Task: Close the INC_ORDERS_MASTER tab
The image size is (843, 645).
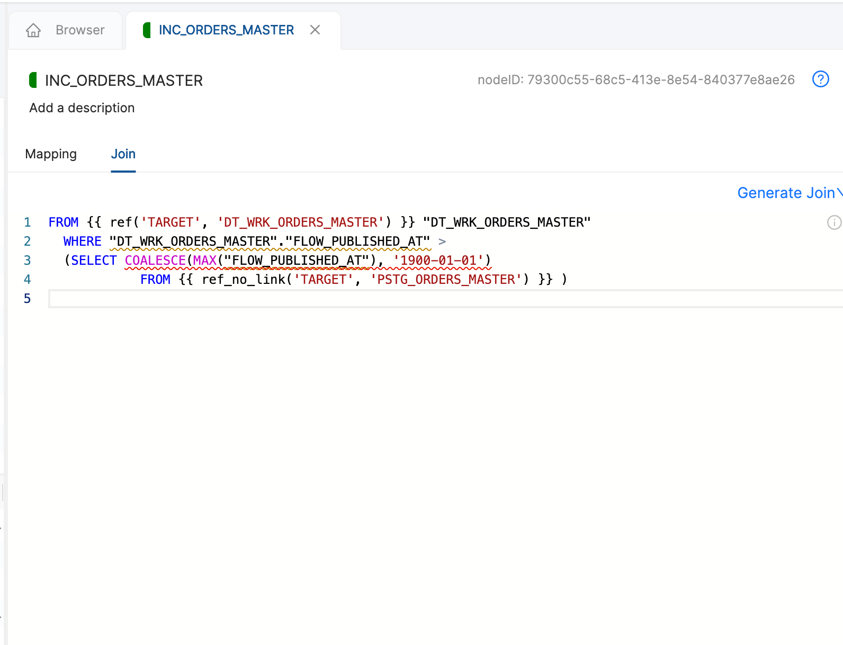Action: point(315,30)
